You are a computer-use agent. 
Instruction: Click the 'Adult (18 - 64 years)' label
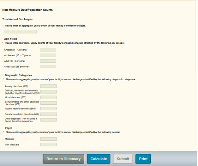point(15,61)
